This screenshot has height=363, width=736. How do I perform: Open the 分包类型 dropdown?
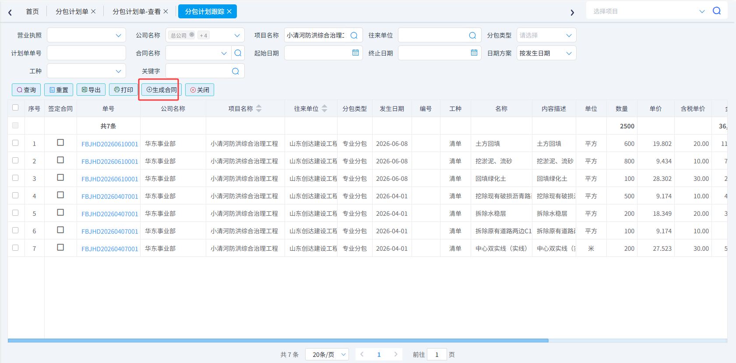[546, 35]
